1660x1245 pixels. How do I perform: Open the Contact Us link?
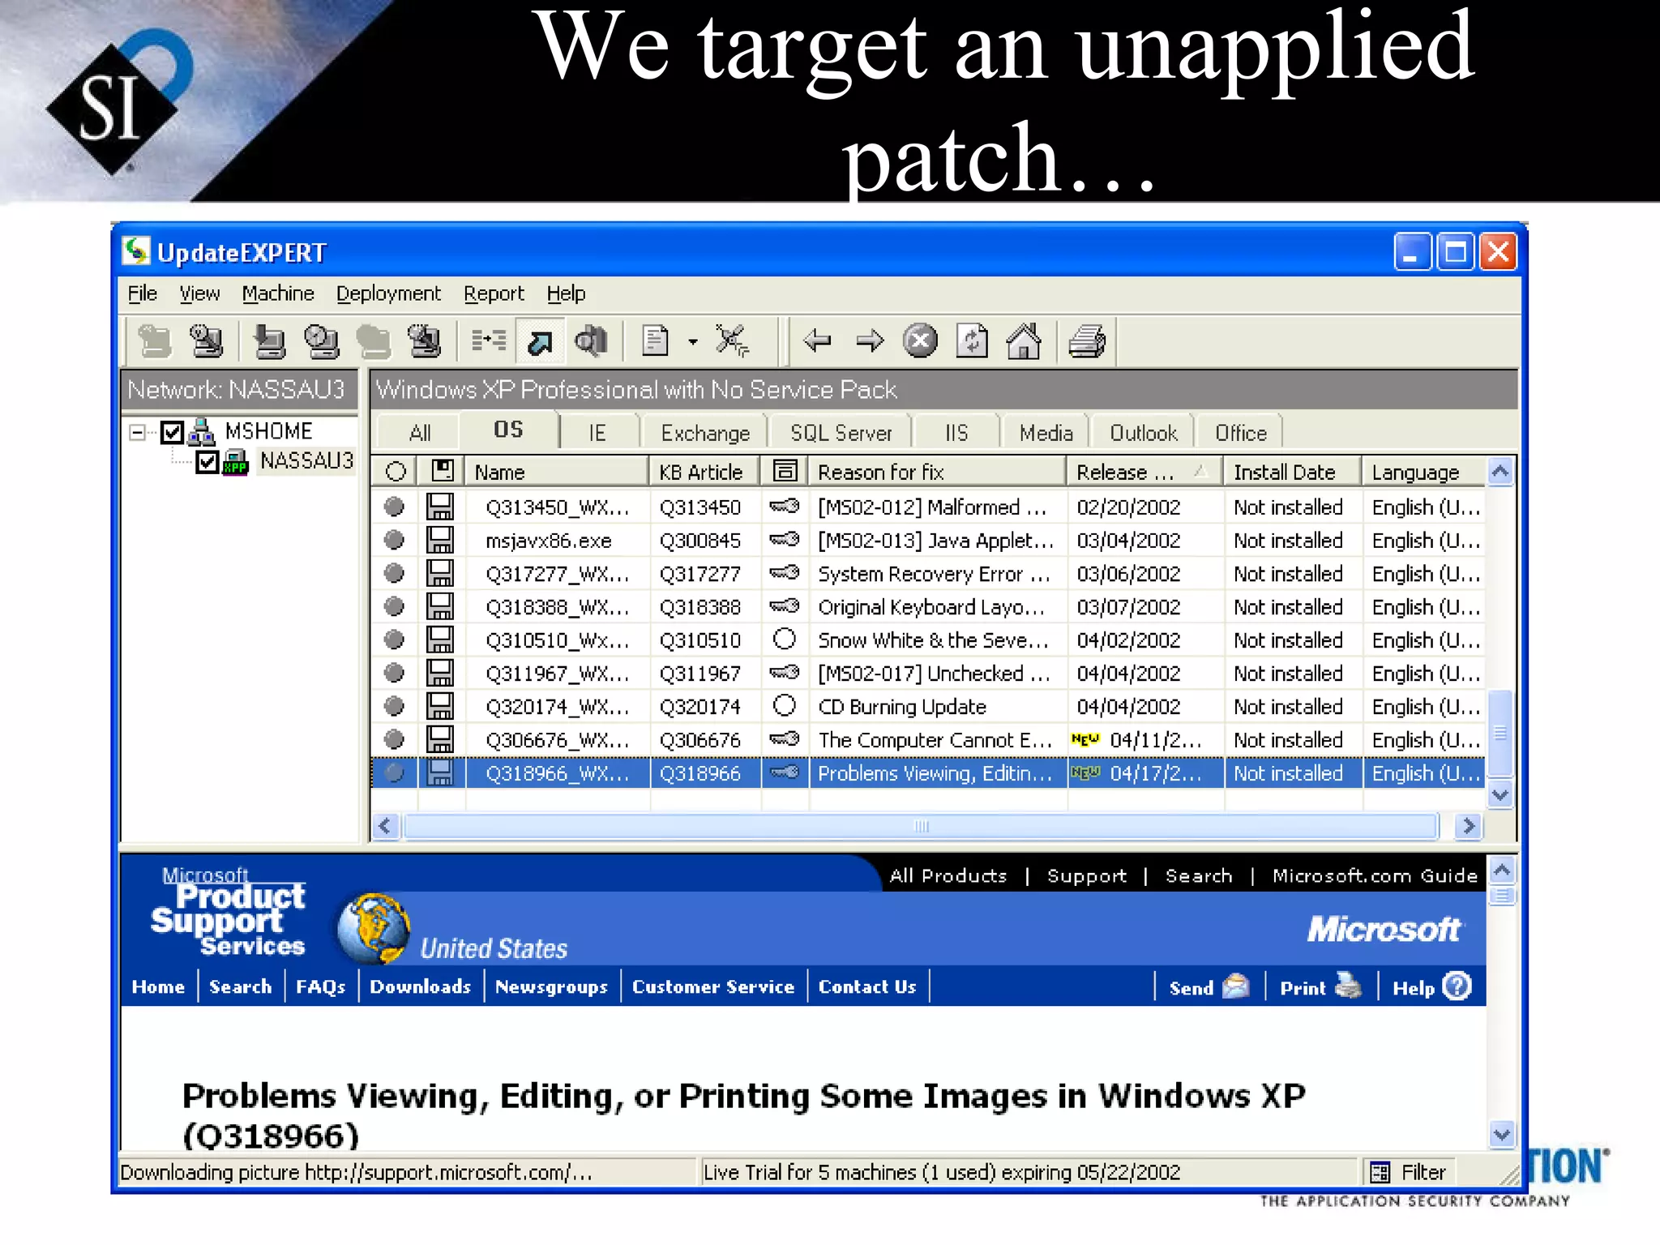point(867,986)
